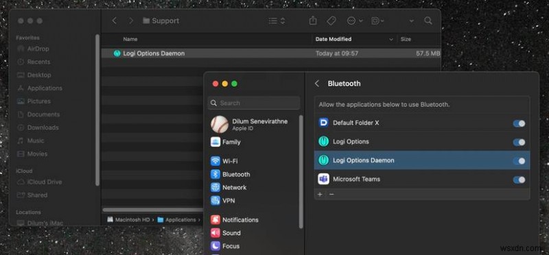The height and width of the screenshot is (255, 549).
Task: Click the Finder Tags icon
Action: coord(331,21)
